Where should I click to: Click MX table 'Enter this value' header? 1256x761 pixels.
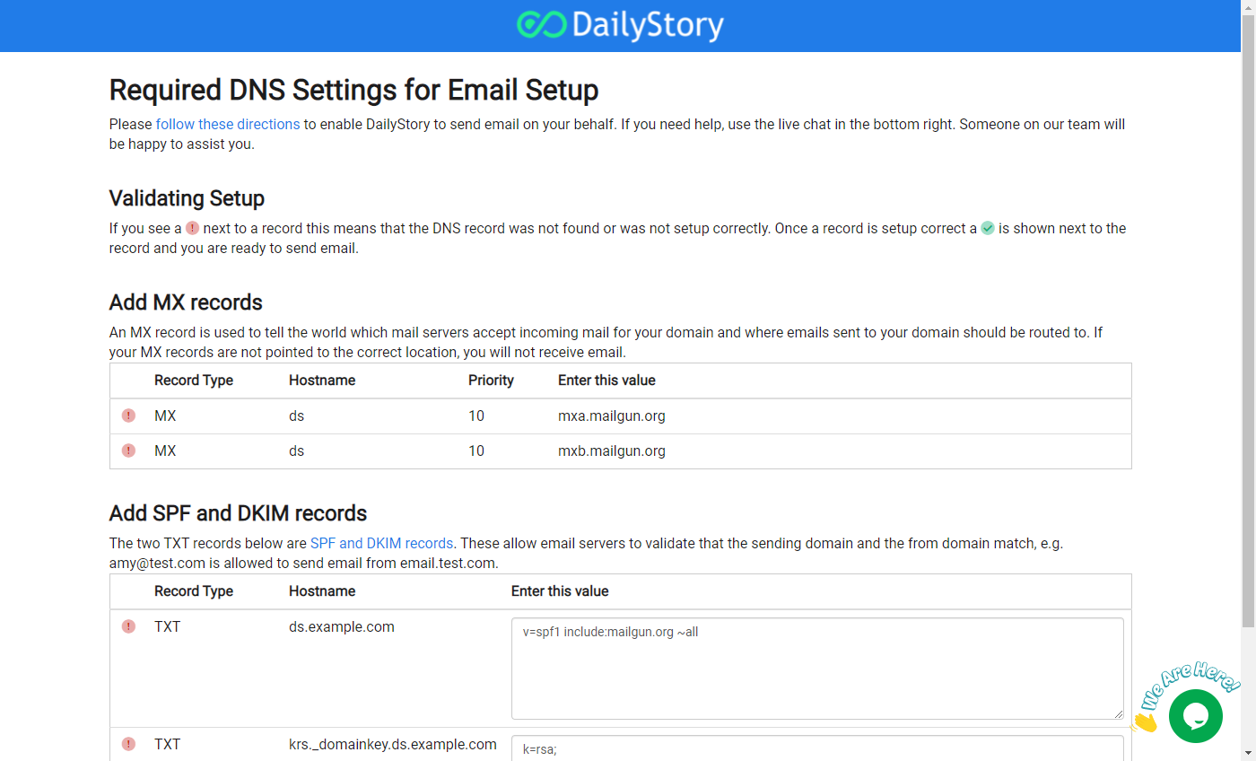(606, 380)
